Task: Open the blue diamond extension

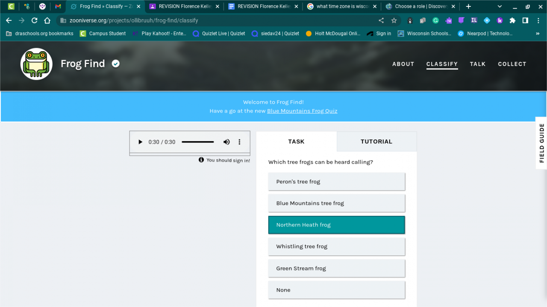Action: tap(487, 20)
